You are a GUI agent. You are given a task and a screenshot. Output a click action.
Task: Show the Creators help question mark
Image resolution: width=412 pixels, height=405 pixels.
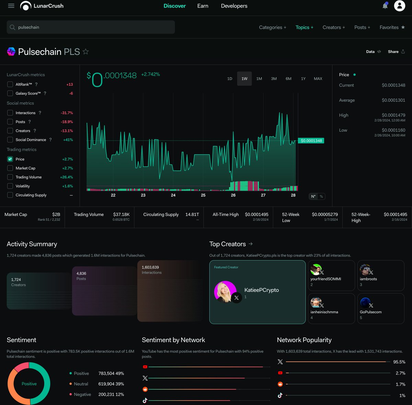click(x=35, y=131)
